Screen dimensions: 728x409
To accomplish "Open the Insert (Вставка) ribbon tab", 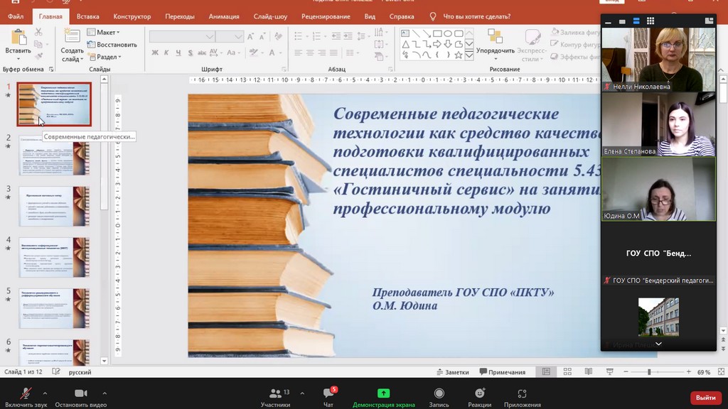I will click(87, 16).
